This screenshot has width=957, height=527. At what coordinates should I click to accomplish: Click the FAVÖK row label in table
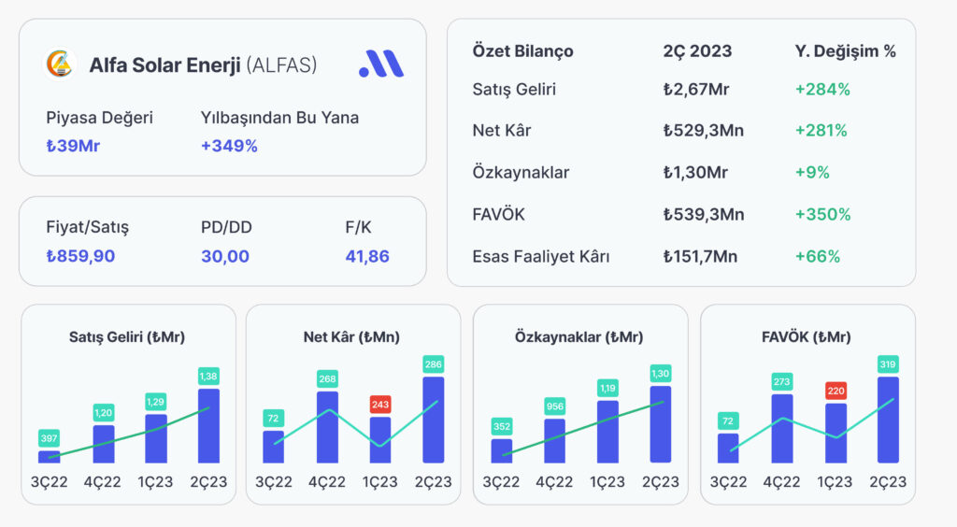(x=499, y=215)
